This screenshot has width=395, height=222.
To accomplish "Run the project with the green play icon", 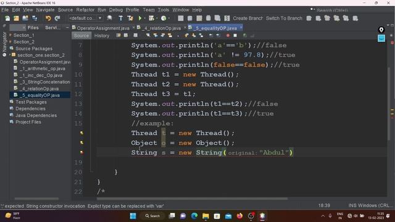I will (140, 18).
